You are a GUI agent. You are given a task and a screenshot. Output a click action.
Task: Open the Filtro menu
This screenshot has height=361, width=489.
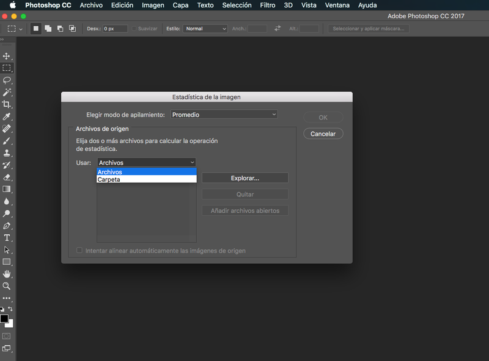coord(268,5)
